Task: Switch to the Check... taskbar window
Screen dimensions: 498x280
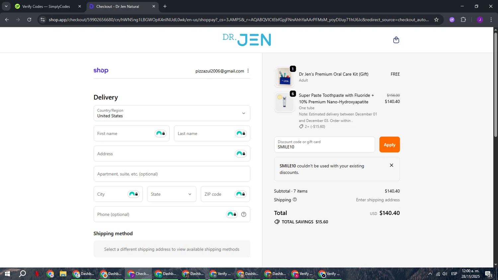Action: 138,274
